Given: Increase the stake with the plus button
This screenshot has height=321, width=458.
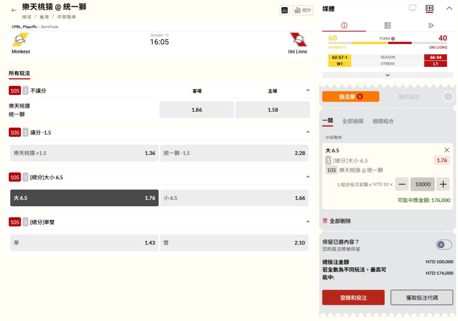Looking at the screenshot, I should 443,184.
